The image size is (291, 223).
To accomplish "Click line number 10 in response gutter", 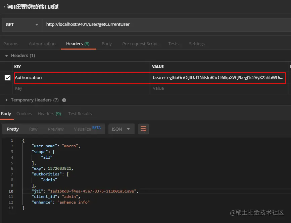I will (11, 191).
